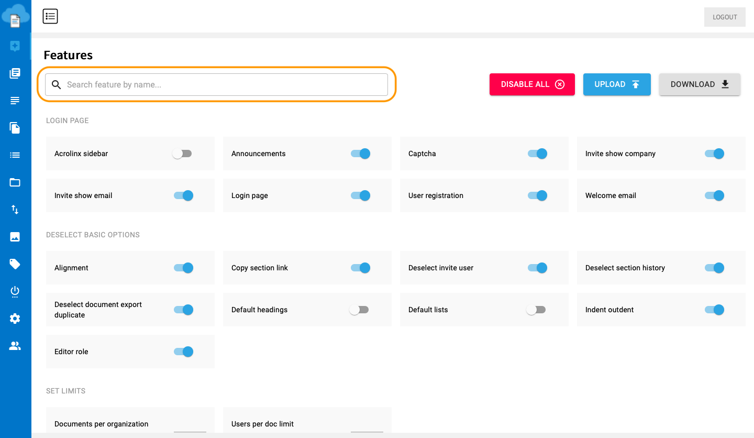Toggle Invite show company switch
This screenshot has height=438, width=754.
[714, 154]
